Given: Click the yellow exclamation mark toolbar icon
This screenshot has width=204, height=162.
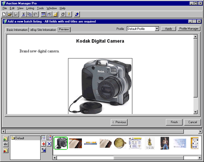Looking at the screenshot, I should click(69, 14).
